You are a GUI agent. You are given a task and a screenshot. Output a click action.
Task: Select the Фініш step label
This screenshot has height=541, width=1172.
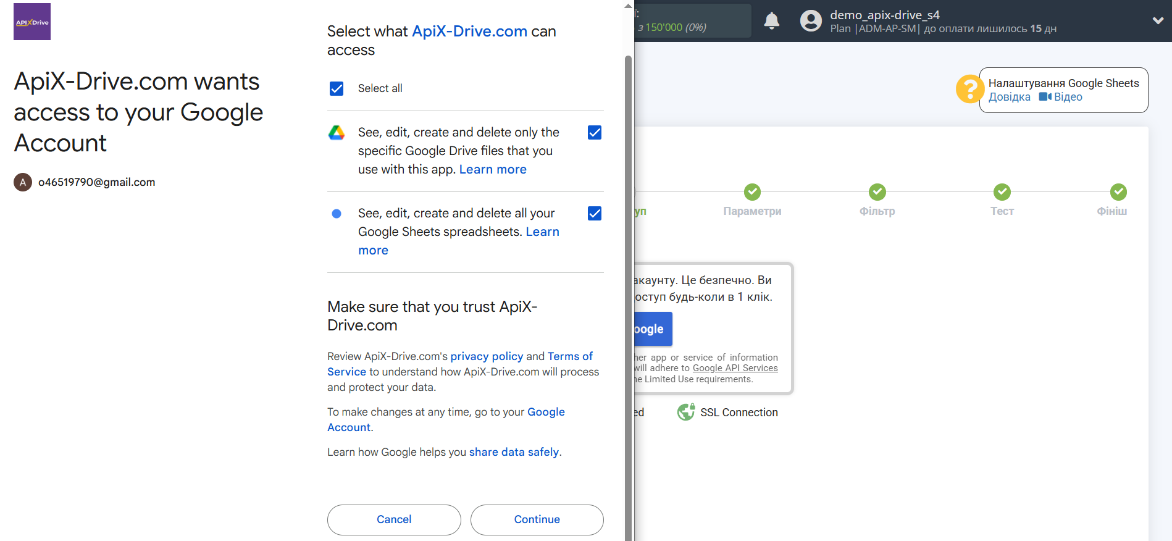pos(1111,211)
